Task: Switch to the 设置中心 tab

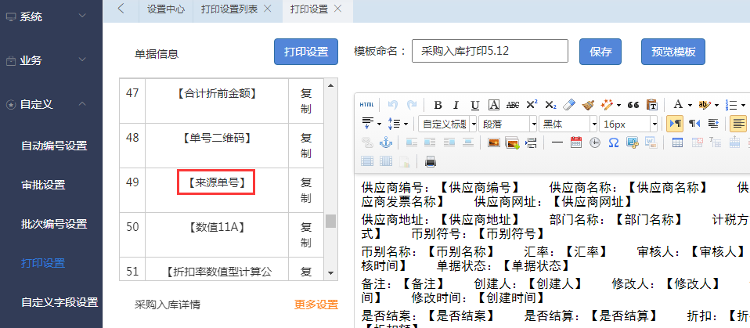Action: coord(166,9)
